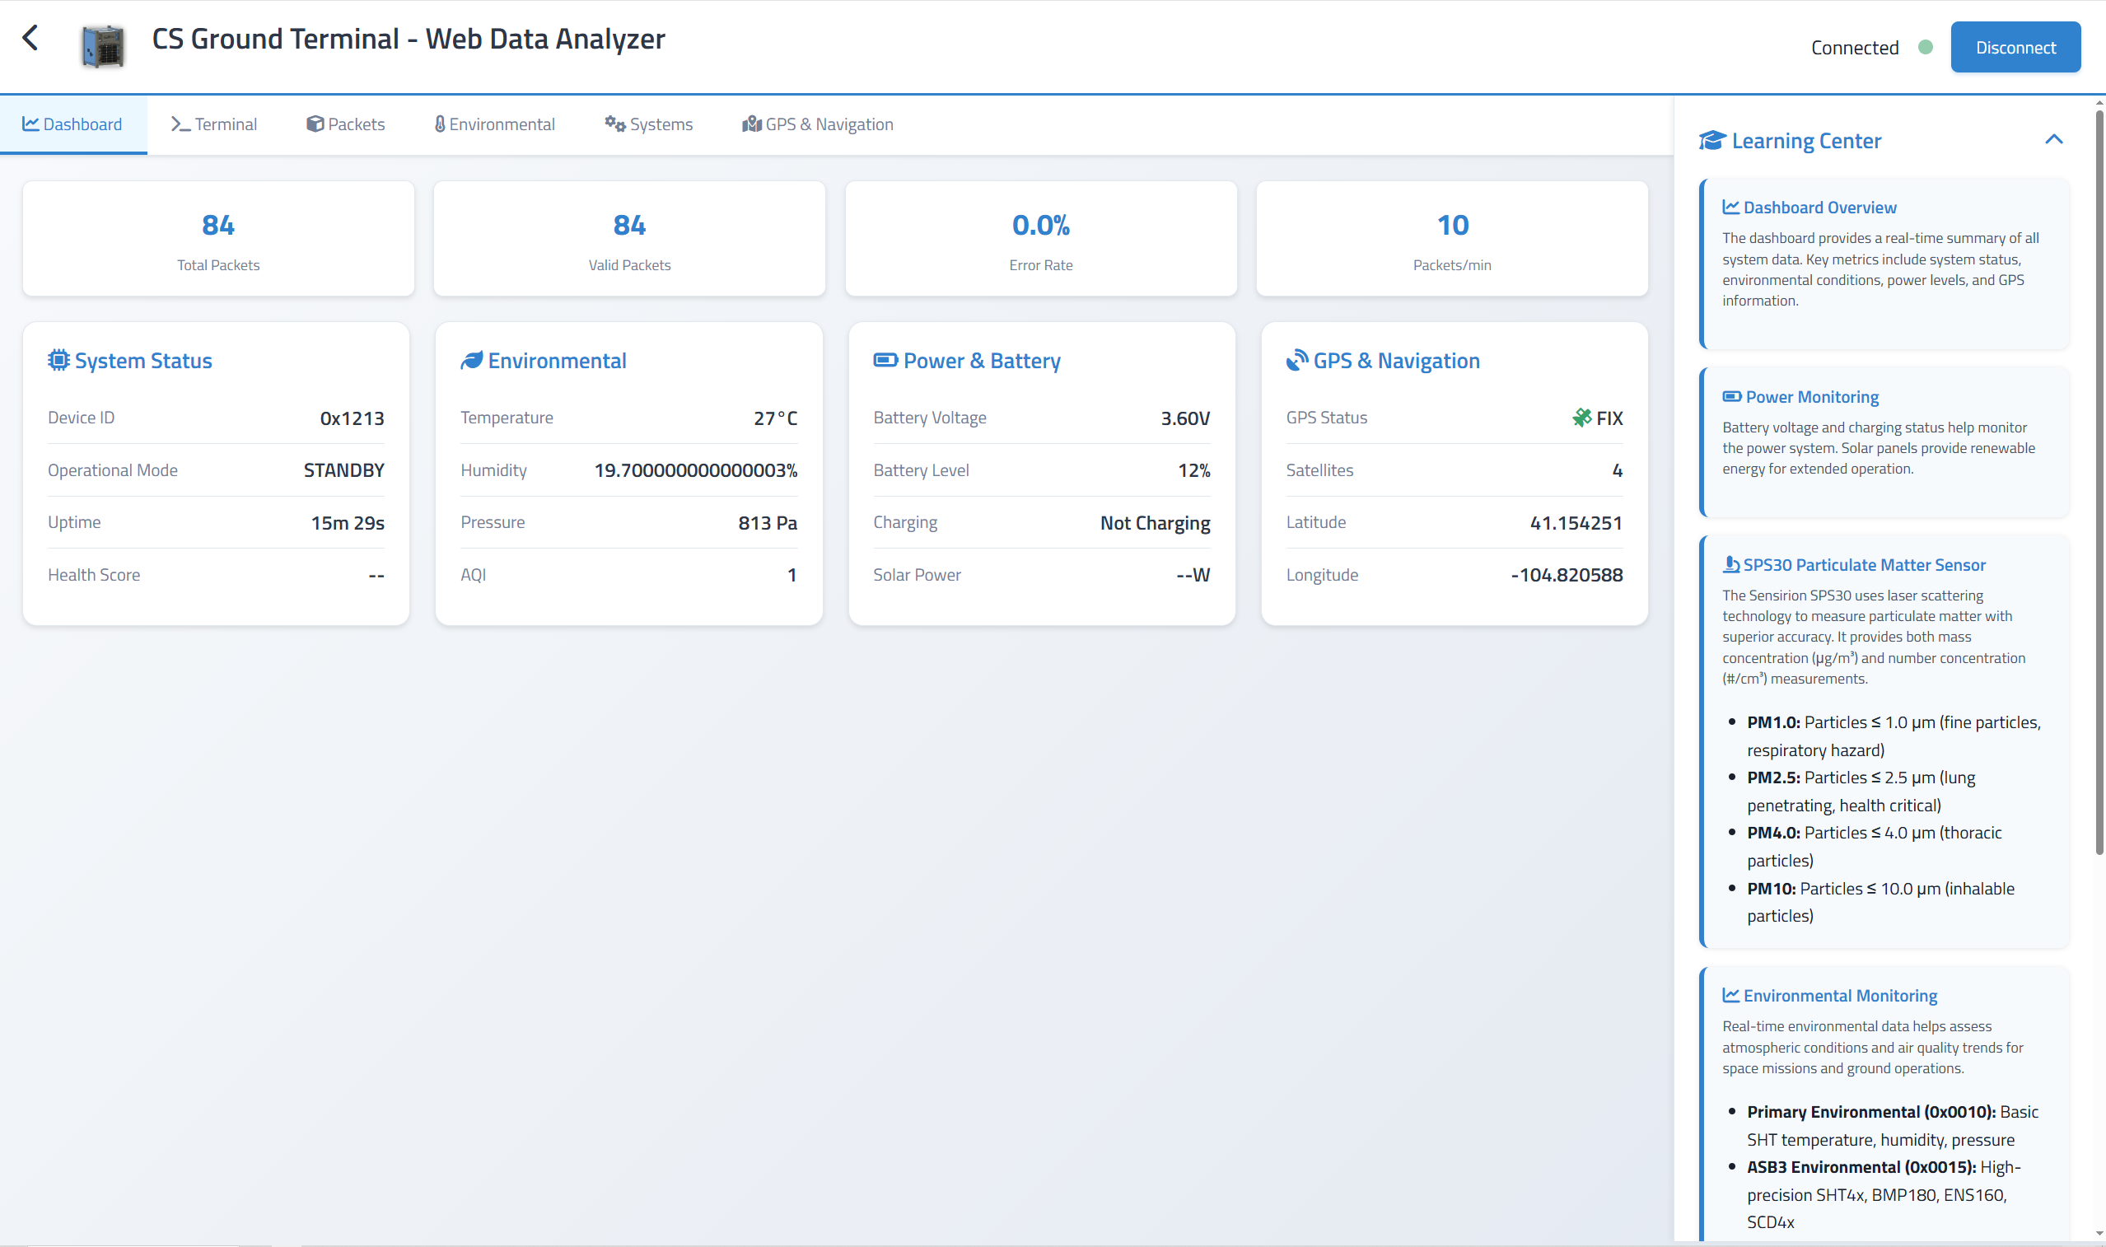Image resolution: width=2106 pixels, height=1247 pixels.
Task: Click the GPS & Navigation satellite dish icon
Action: click(1296, 360)
